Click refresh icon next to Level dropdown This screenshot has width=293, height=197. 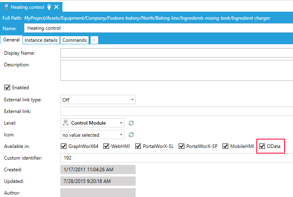coord(131,123)
